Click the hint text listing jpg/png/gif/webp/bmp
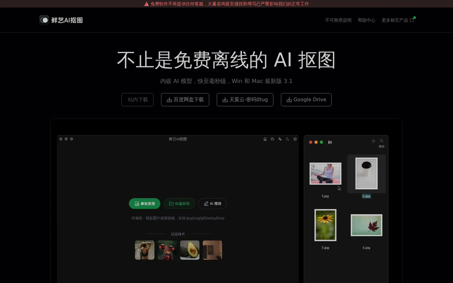453x283 pixels. coord(178,218)
